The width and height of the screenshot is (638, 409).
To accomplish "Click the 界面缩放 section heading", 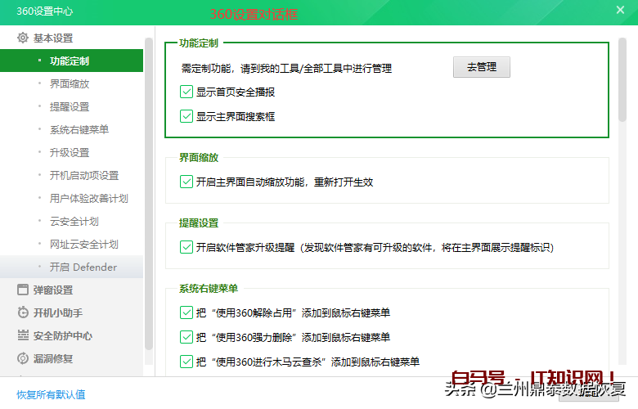I will (199, 158).
